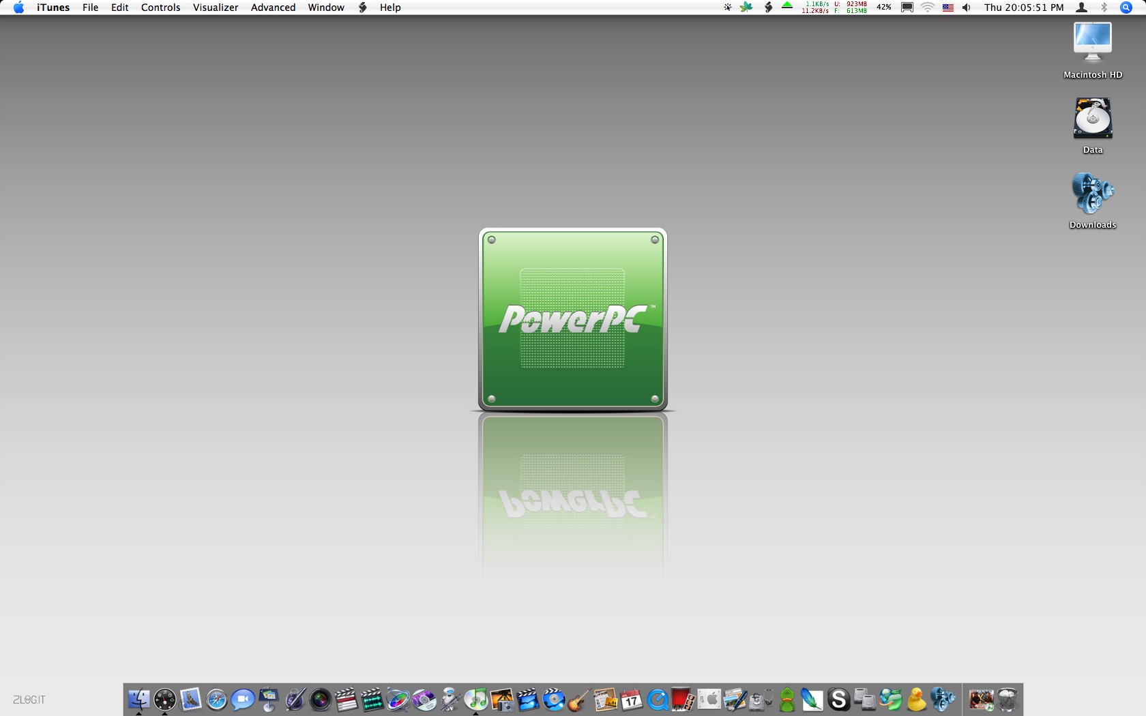
Task: Open Spotlight search in menu bar
Action: point(1126,8)
